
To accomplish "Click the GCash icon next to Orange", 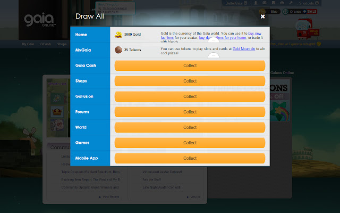I will pyautogui.click(x=285, y=12).
